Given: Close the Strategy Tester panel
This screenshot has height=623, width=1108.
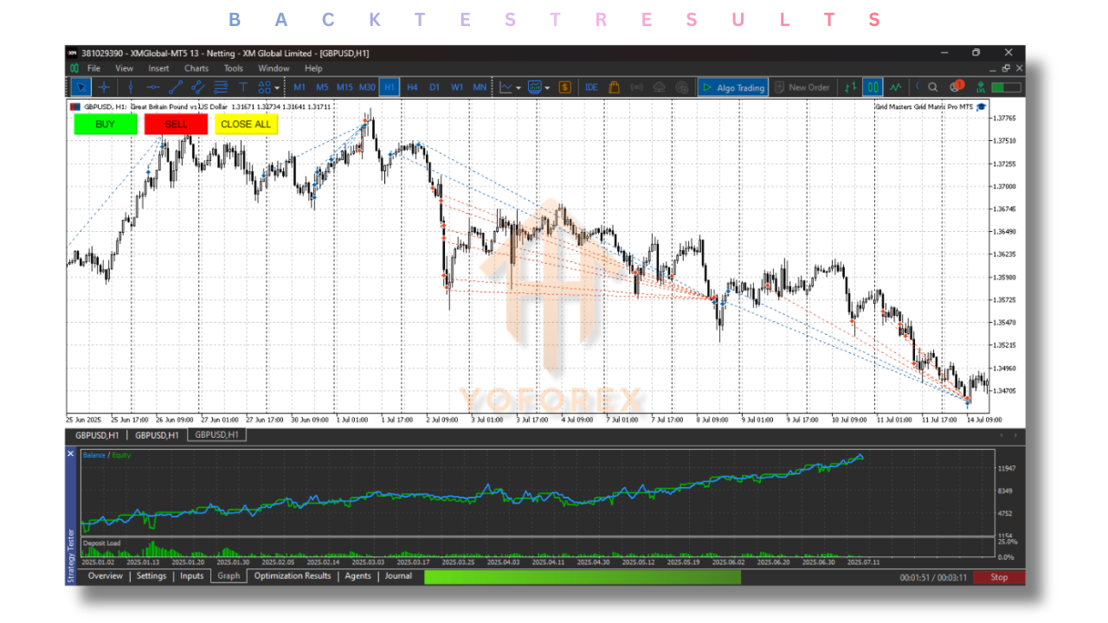Looking at the screenshot, I should click(71, 453).
